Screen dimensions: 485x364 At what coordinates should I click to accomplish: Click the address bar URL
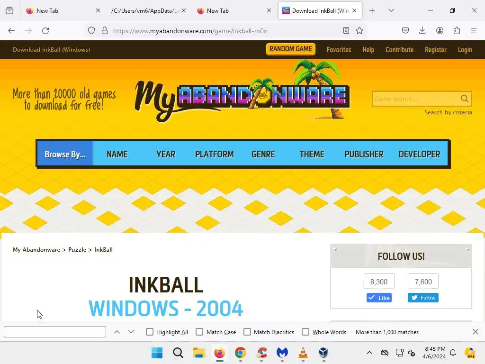pyautogui.click(x=190, y=31)
